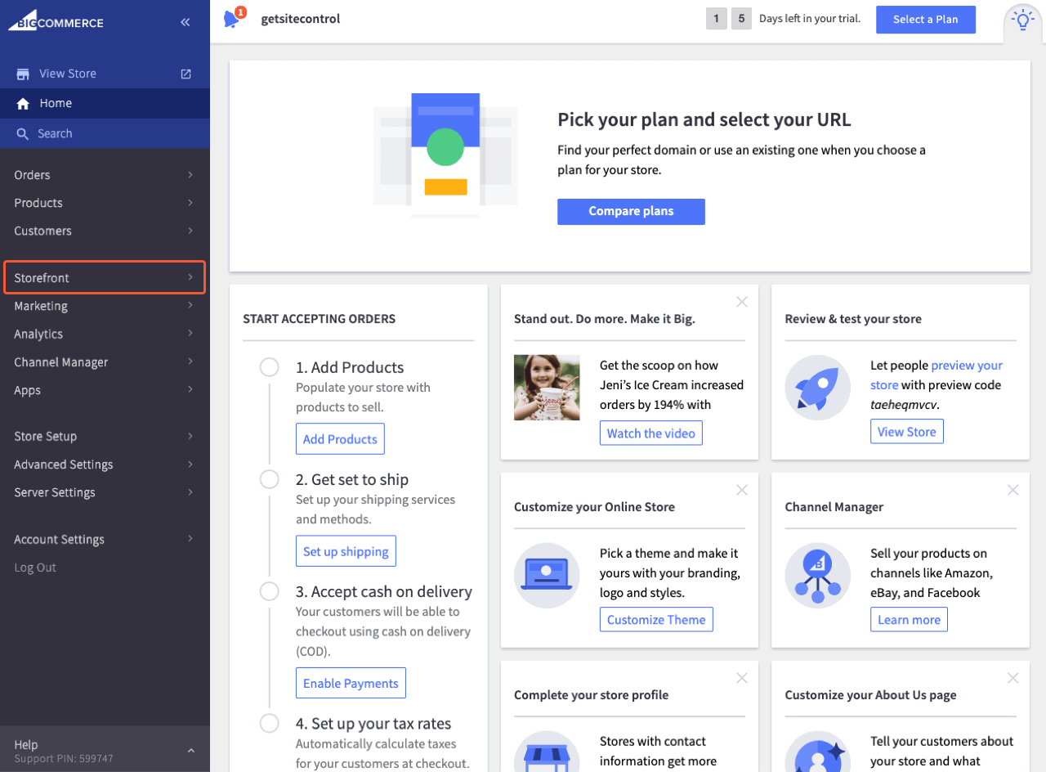Click the Jeni's Ice Cream thumbnail

(547, 388)
